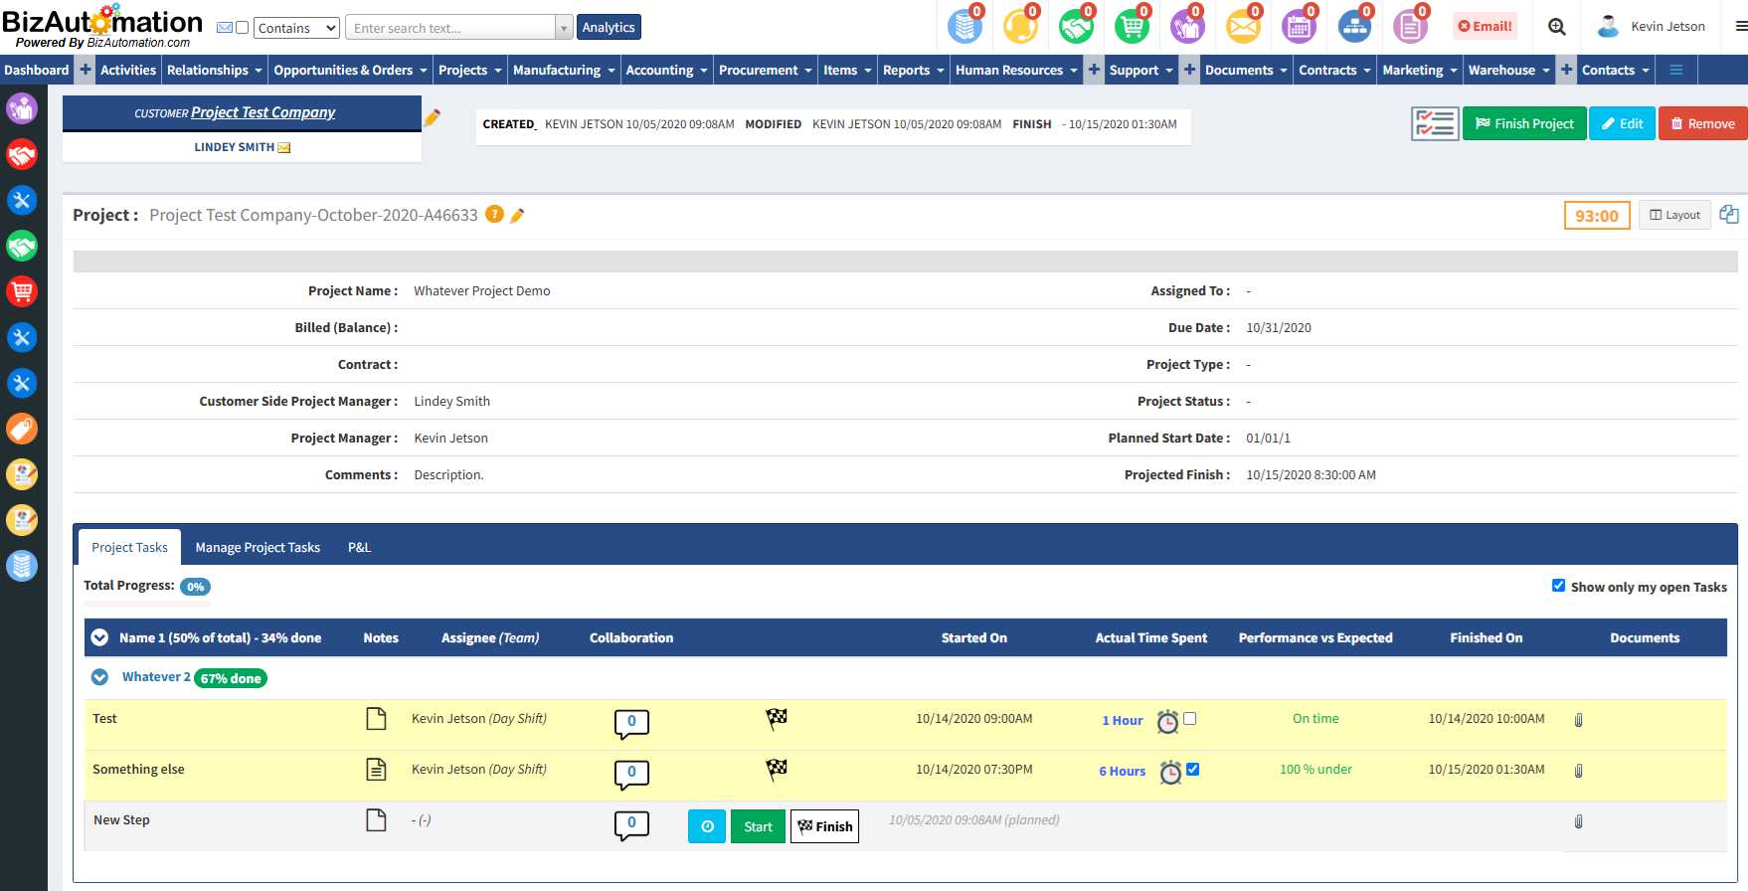Image resolution: width=1748 pixels, height=891 pixels.
Task: Click the Total Progress 0% badge
Action: pos(195,587)
